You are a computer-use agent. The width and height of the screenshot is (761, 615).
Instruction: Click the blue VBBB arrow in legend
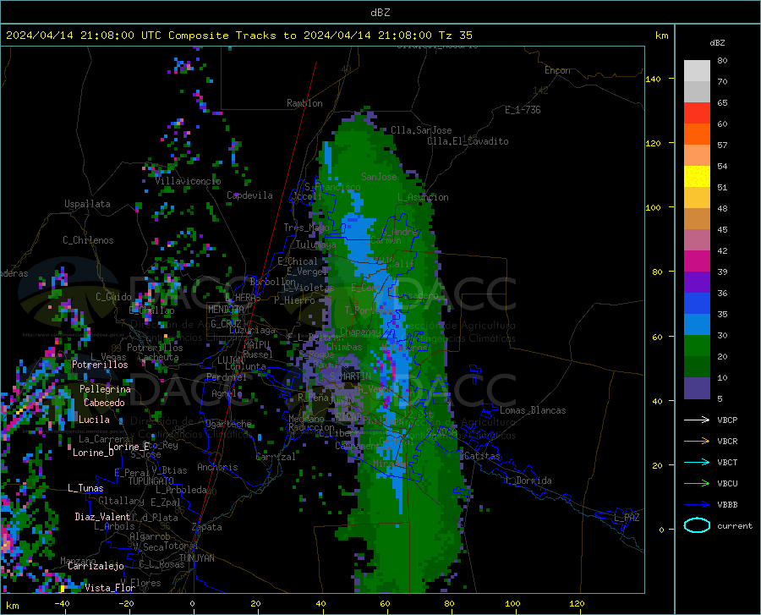[697, 505]
